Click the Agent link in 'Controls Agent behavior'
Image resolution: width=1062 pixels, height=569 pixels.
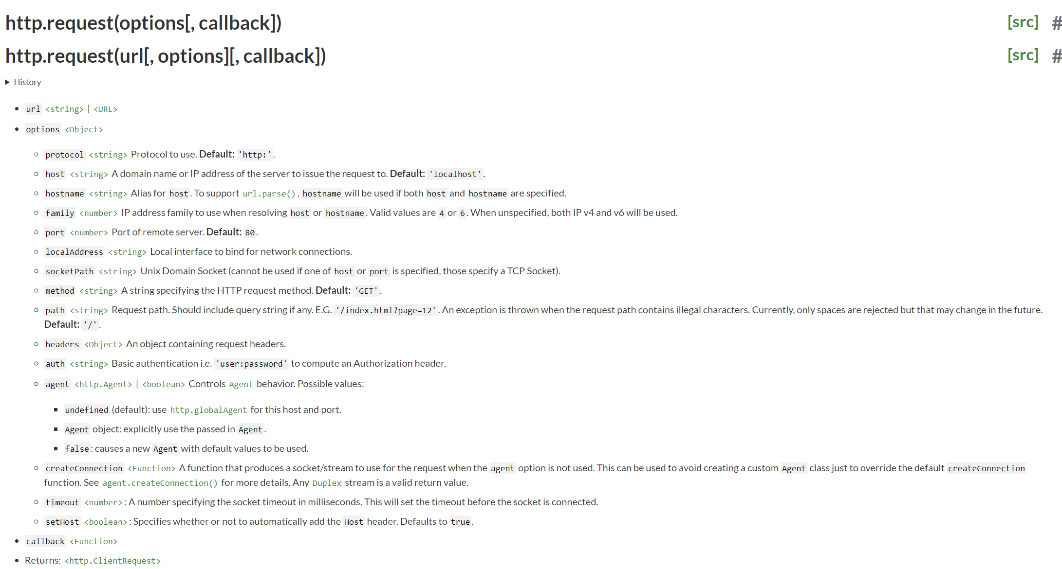(x=241, y=384)
